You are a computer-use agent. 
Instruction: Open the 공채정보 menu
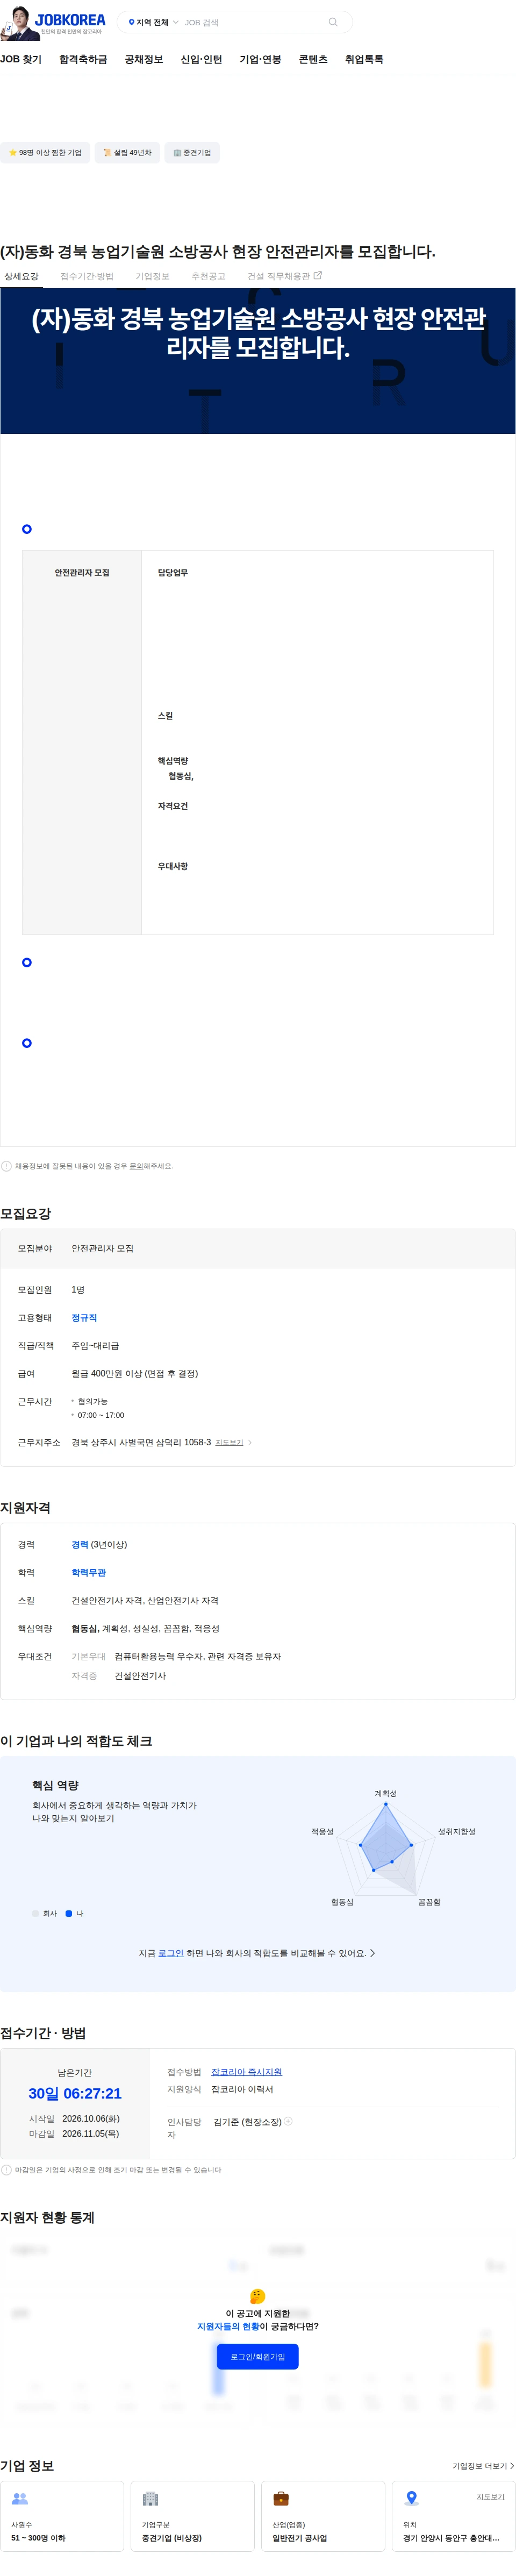[x=144, y=60]
